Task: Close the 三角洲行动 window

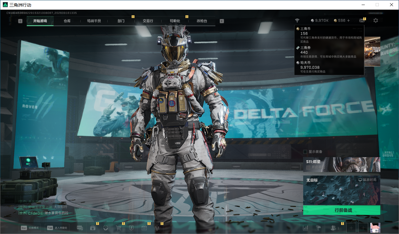Action: tap(392, 5)
